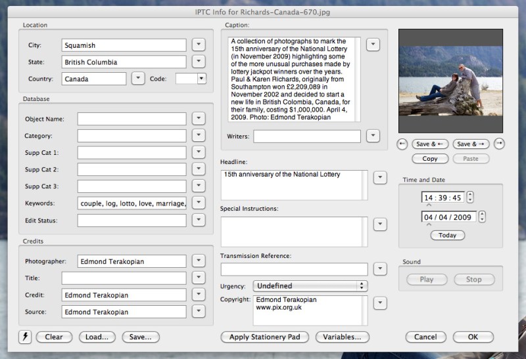Click Save and next arrow button

point(471,144)
